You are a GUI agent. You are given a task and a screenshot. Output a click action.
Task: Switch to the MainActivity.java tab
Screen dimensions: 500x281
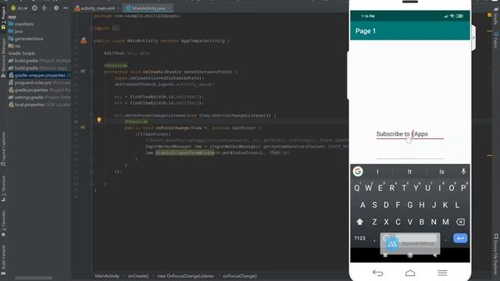(148, 9)
